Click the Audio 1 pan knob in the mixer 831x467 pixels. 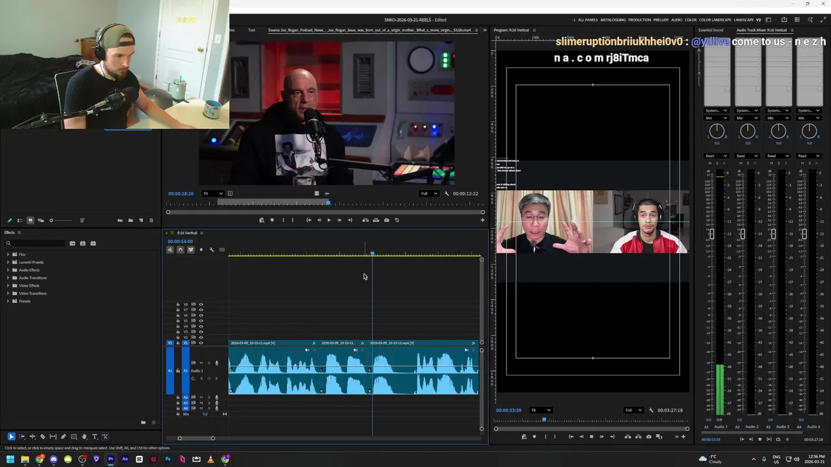pos(717,132)
